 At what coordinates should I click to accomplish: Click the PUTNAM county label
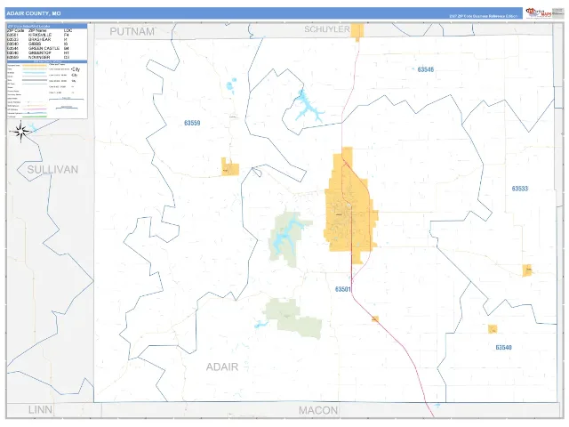[x=132, y=32]
